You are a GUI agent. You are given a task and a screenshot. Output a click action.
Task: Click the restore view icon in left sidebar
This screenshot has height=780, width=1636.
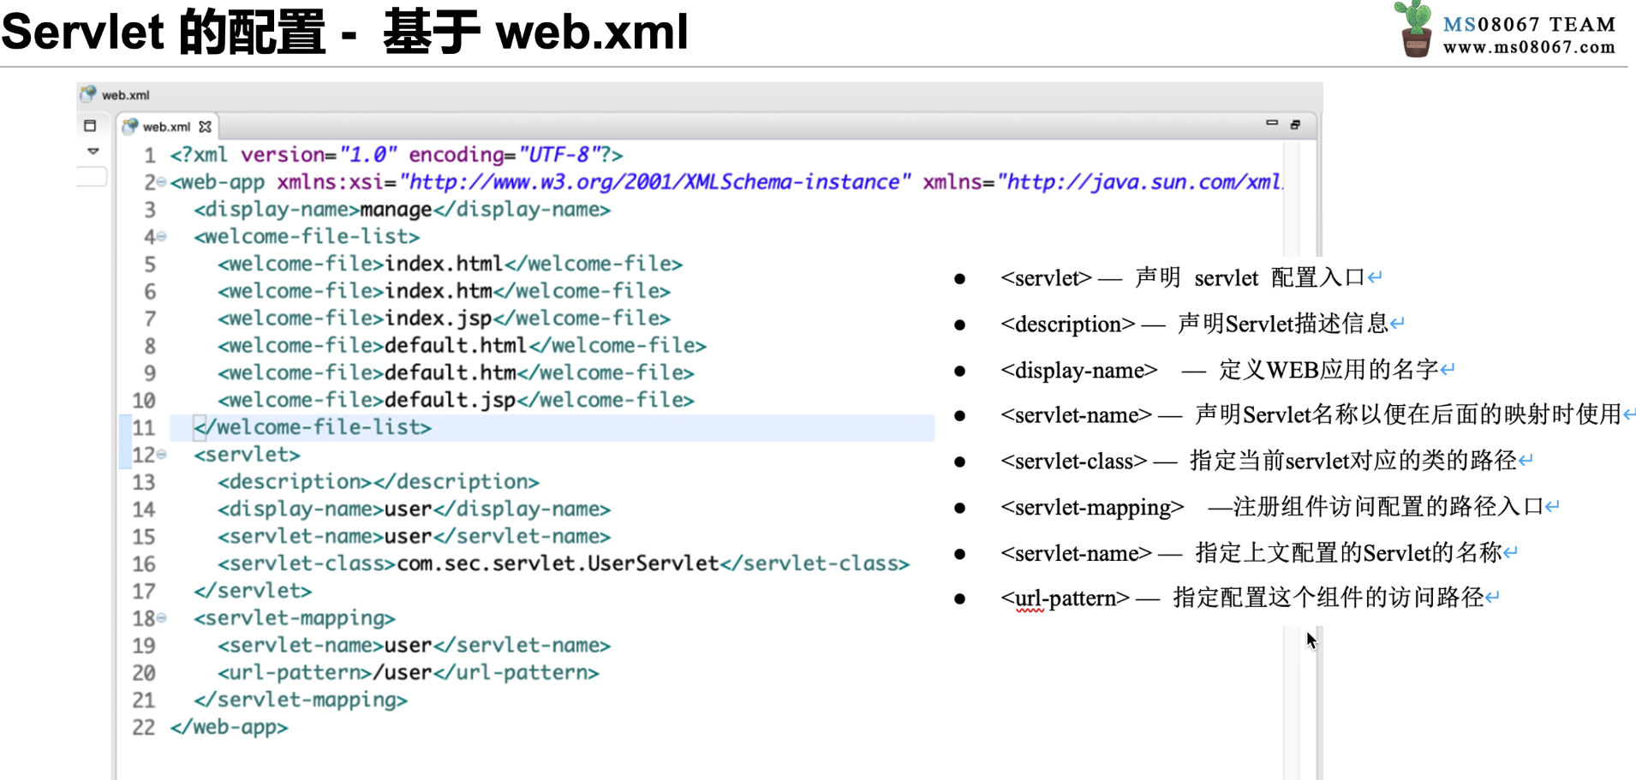point(90,126)
